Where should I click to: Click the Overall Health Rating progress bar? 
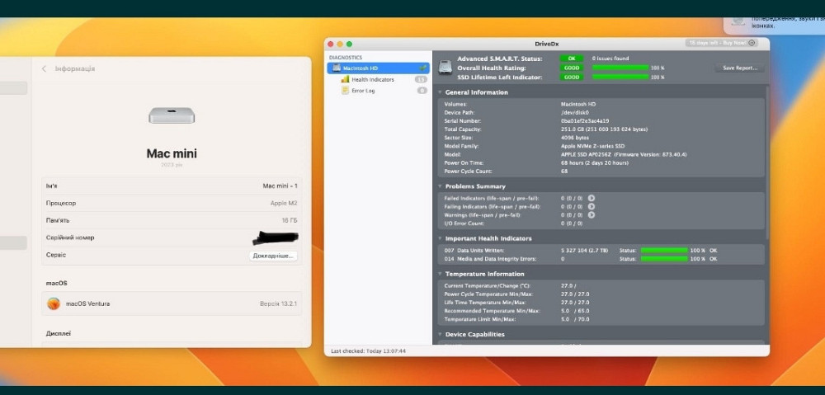click(620, 68)
